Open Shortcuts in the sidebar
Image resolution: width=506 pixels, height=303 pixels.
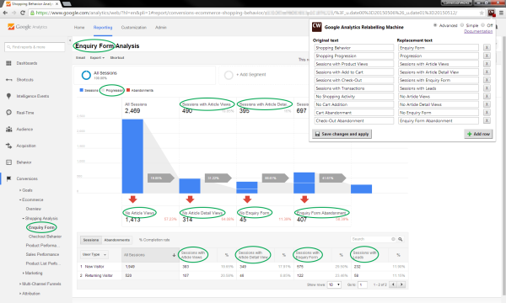click(x=24, y=79)
